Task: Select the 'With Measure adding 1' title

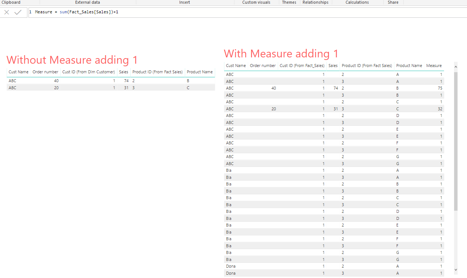Action: (281, 54)
